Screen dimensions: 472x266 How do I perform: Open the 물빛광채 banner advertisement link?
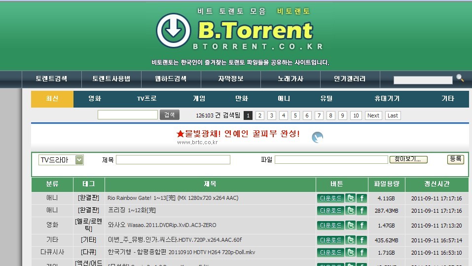[x=238, y=134]
